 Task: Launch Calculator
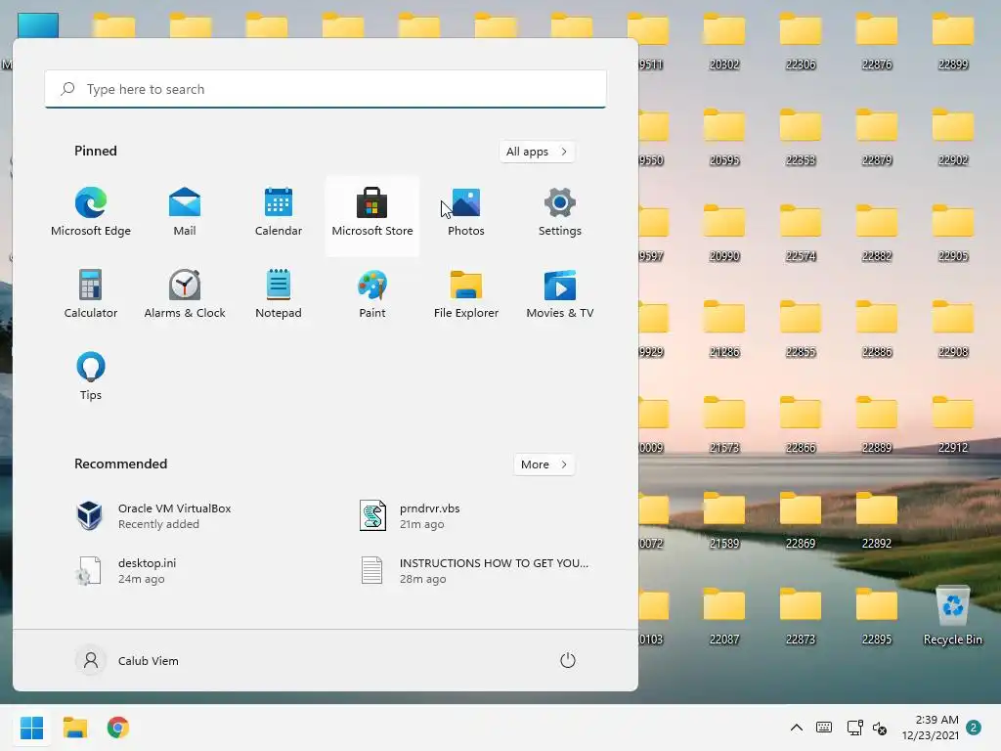(x=91, y=295)
